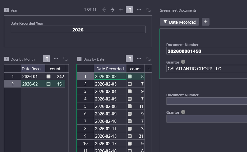Add column in Docs by Date table
247x152 pixels.
click(x=149, y=69)
